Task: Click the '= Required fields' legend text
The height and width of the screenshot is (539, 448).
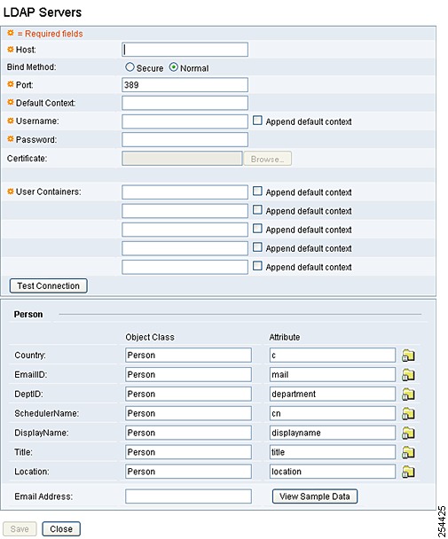Action: 50,34
